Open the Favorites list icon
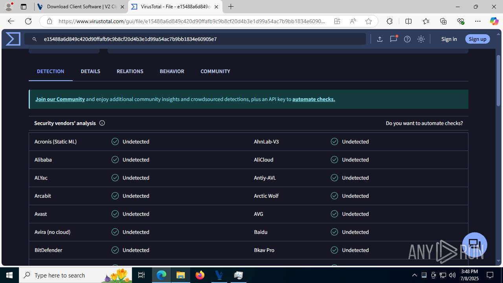The image size is (503, 283). (x=426, y=21)
